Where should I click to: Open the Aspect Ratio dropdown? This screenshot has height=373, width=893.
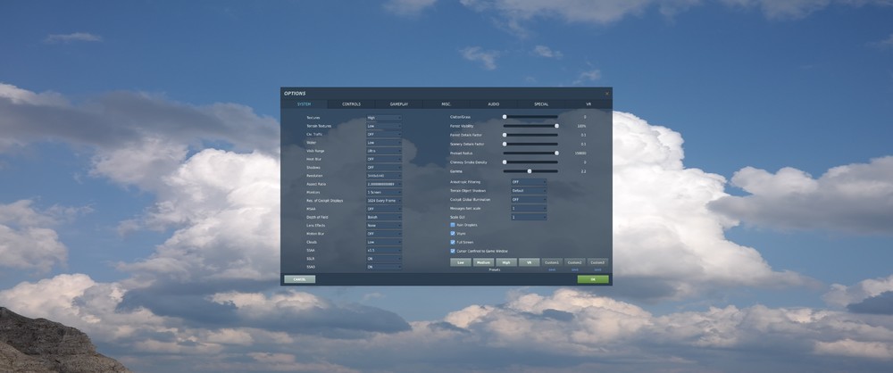click(384, 184)
